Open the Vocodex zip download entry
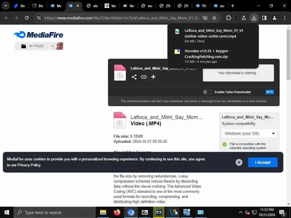The height and width of the screenshot is (218, 291). pyautogui.click(x=213, y=56)
